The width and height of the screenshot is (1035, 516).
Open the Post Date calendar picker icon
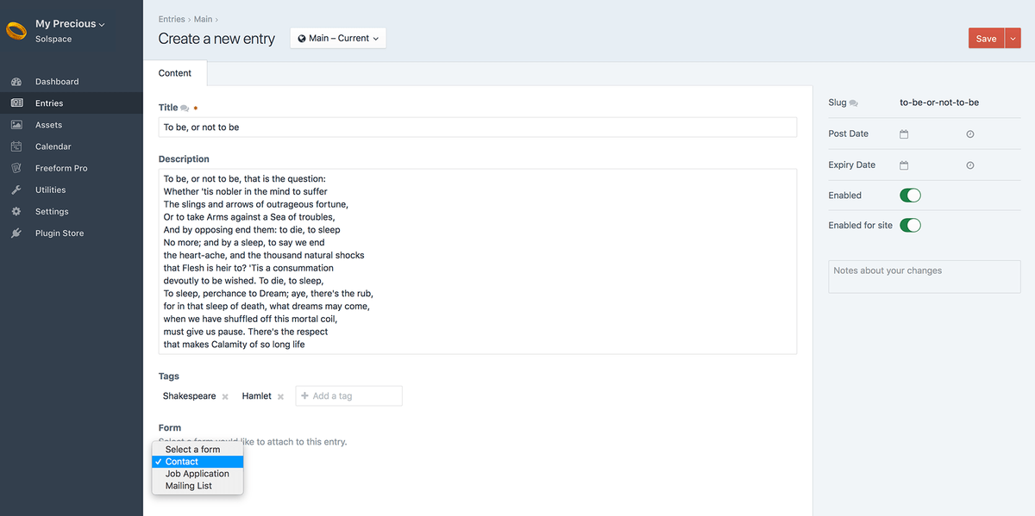click(x=904, y=134)
